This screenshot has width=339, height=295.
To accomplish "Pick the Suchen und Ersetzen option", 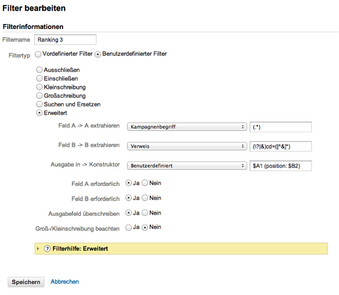I will (39, 104).
